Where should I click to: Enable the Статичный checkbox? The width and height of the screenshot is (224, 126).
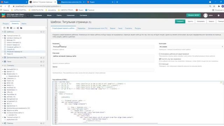coord(160,64)
